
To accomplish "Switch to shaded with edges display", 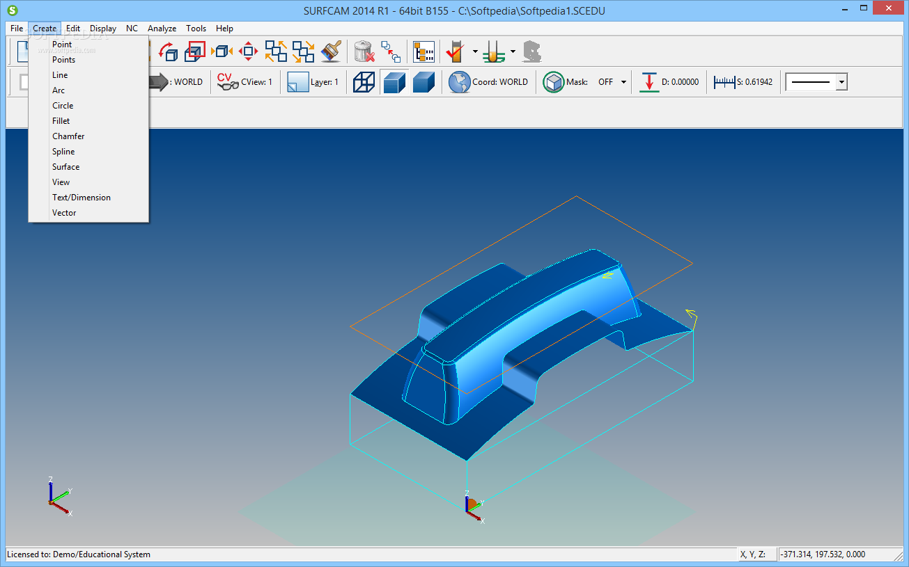I will (x=394, y=81).
